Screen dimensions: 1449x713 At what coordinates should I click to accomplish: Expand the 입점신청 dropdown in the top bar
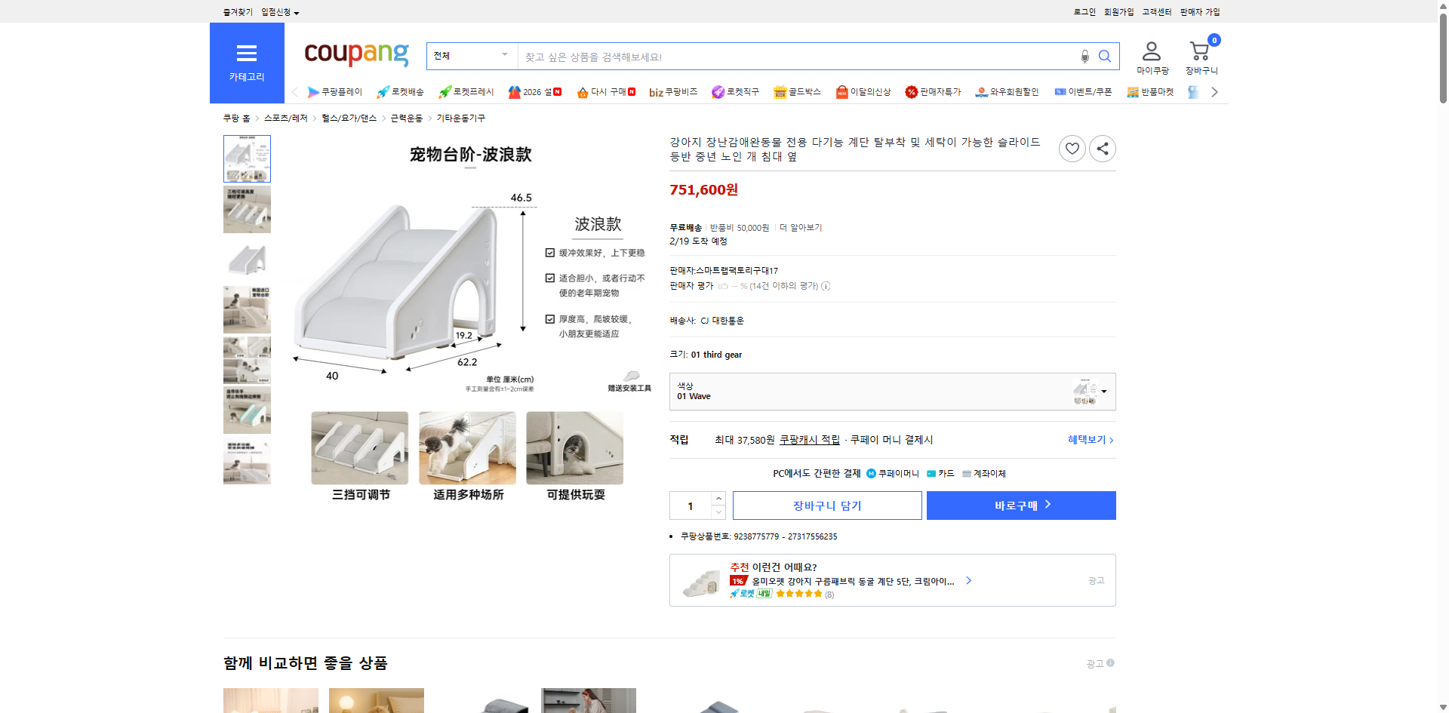(x=276, y=11)
